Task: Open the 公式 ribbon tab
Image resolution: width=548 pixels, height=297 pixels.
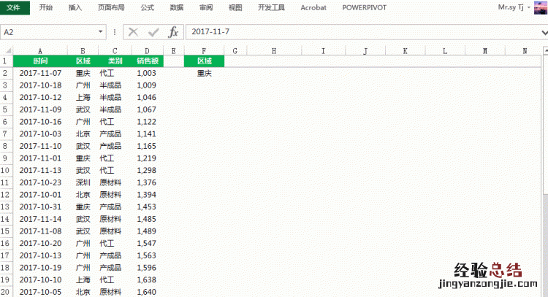Action: 147,7
